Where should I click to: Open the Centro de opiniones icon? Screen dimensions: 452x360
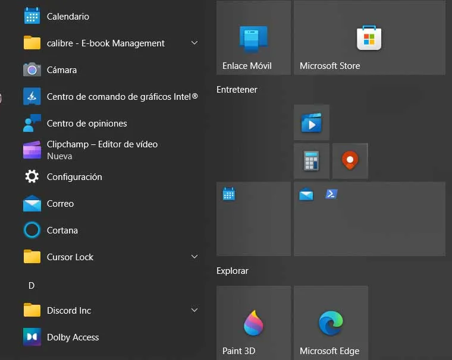[x=32, y=123]
